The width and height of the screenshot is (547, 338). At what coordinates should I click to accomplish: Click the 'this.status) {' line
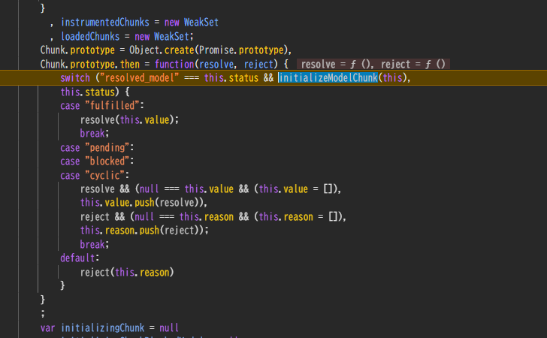95,92
